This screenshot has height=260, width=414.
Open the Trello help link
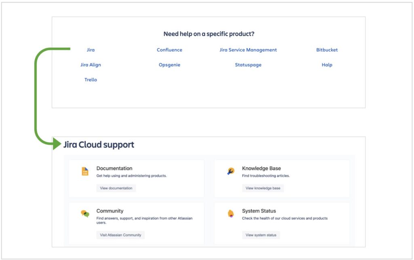point(91,80)
